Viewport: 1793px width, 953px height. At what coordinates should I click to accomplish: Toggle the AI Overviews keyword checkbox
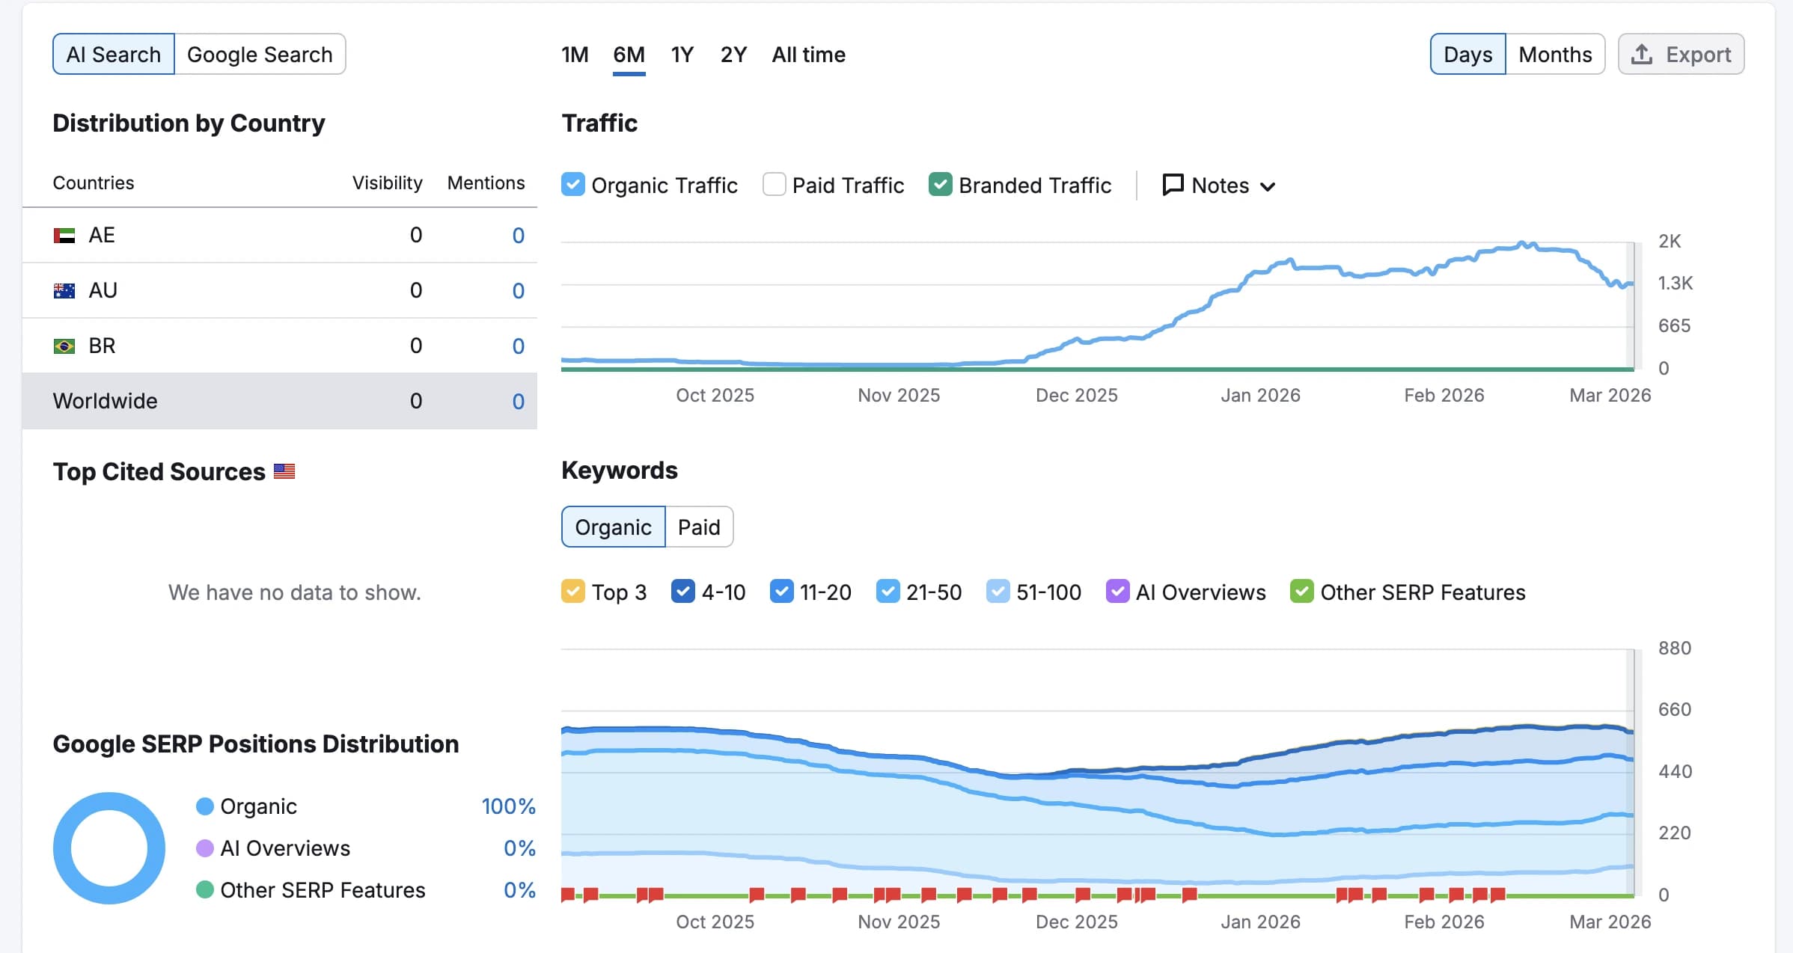pos(1117,592)
